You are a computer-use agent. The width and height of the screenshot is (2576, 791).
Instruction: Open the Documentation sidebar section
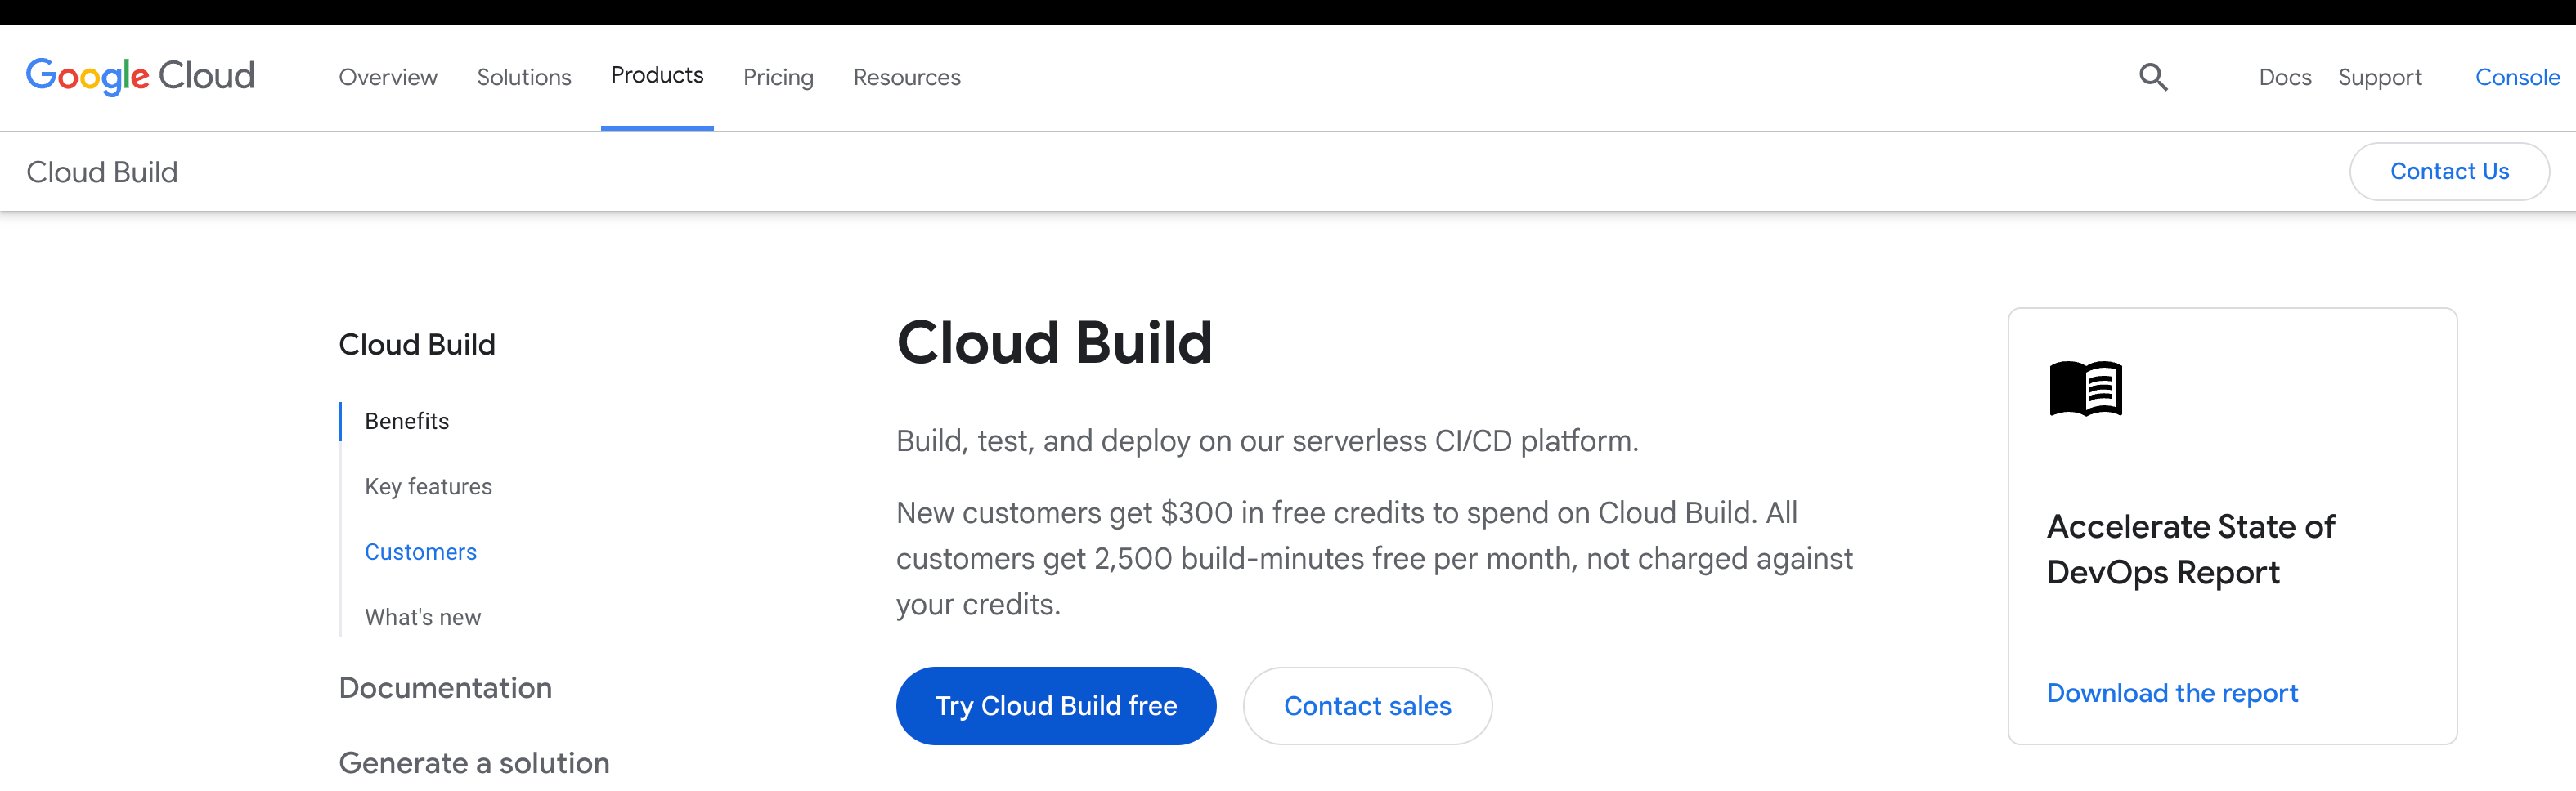coord(445,687)
